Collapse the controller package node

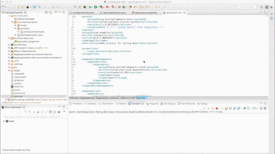pos(15,29)
